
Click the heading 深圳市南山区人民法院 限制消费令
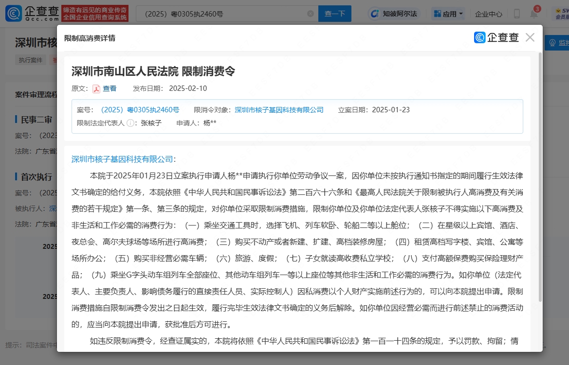click(x=153, y=71)
